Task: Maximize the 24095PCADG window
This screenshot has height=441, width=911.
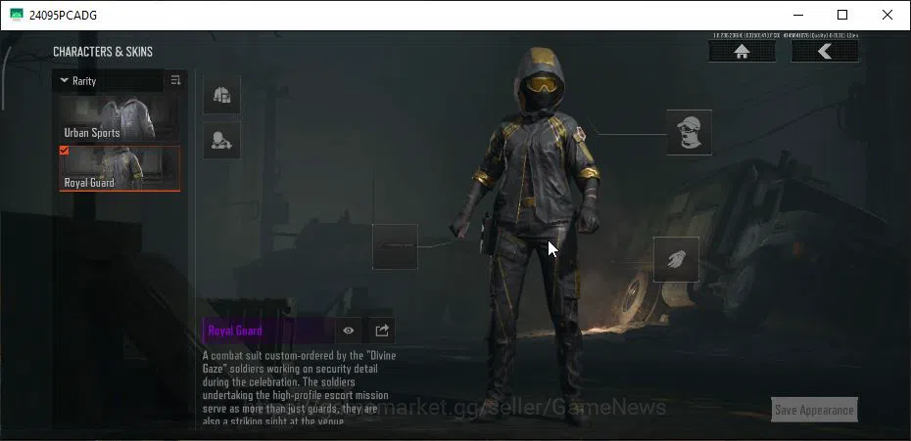Action: pyautogui.click(x=841, y=15)
